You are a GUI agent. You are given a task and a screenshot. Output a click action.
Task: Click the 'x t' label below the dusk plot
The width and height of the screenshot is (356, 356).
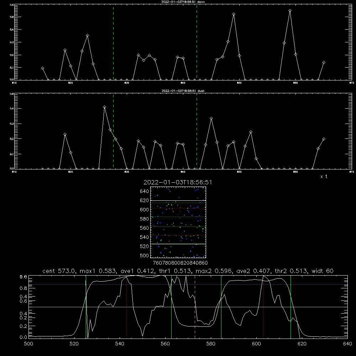point(324,177)
